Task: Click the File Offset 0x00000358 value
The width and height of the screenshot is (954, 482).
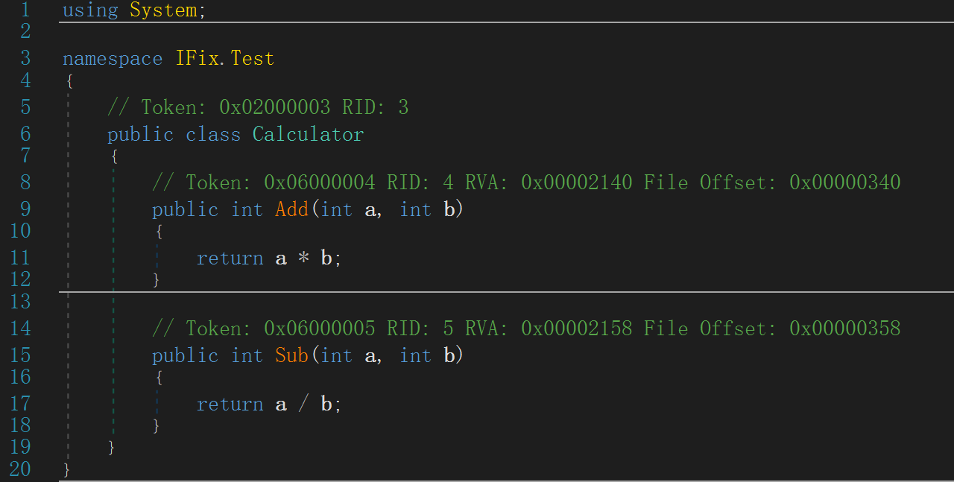Action: point(844,328)
